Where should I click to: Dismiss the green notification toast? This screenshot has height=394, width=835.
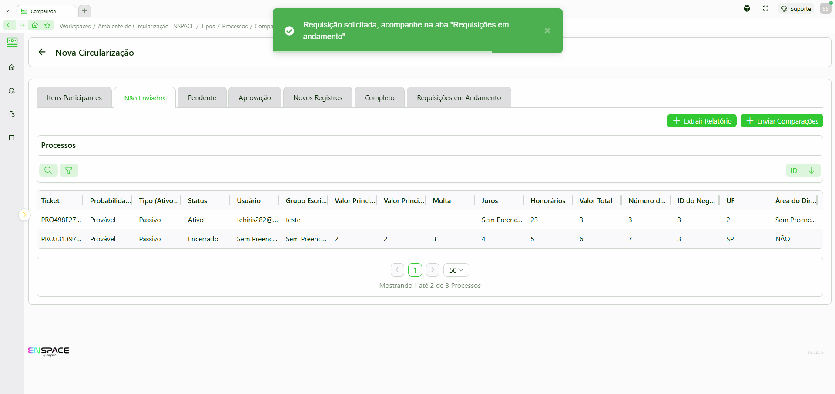pyautogui.click(x=547, y=31)
